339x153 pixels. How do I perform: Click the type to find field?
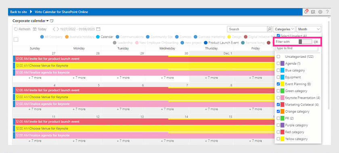pyautogui.click(x=297, y=48)
